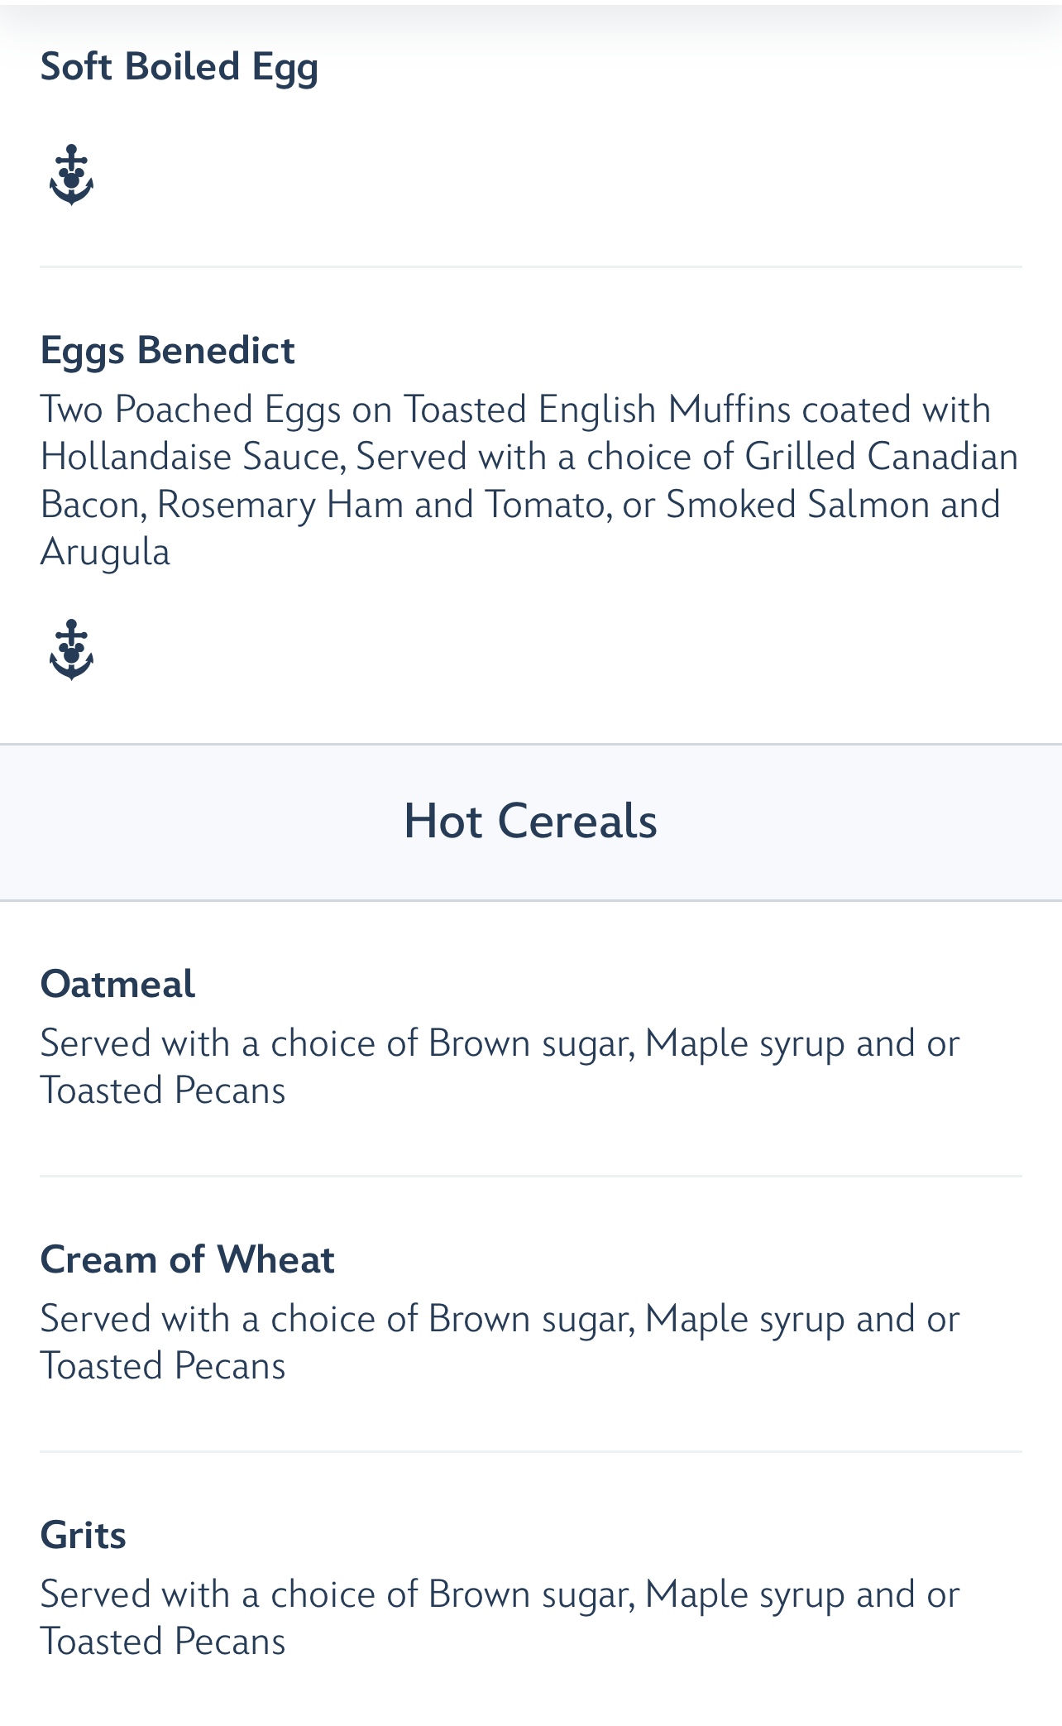Tap 'Toasted Pecans' under the Grits item
Screen dimensions: 1062x1726
(x=163, y=1642)
